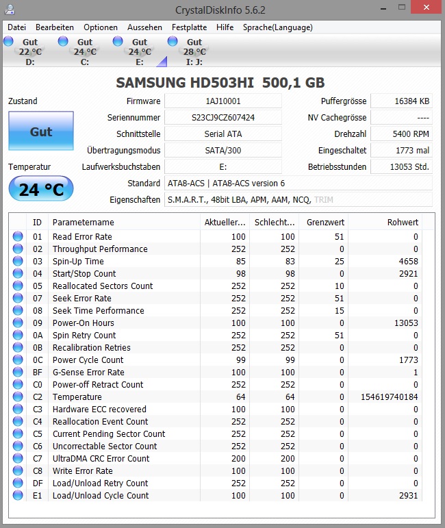The height and width of the screenshot is (528, 445).
Task: Open the Aussehen menu
Action: pos(144,27)
